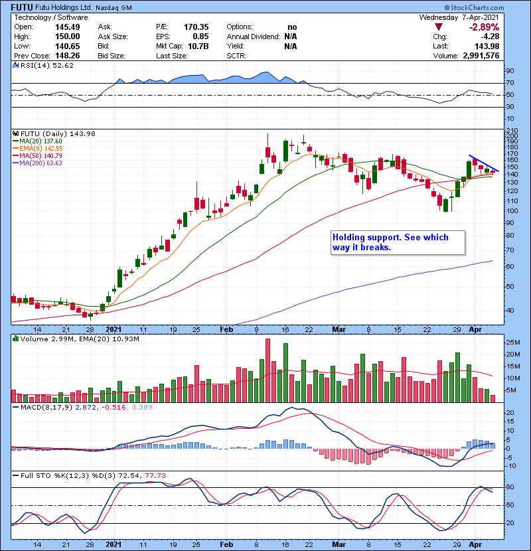Select the Last value 143.98 in header
531x551 pixels.
487,46
